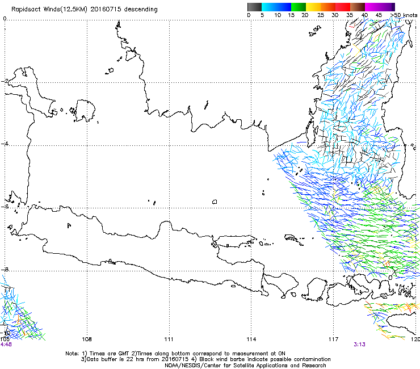This screenshot has height=369, width=420.
Task: Click the longitude label 117
Action: click(334, 339)
